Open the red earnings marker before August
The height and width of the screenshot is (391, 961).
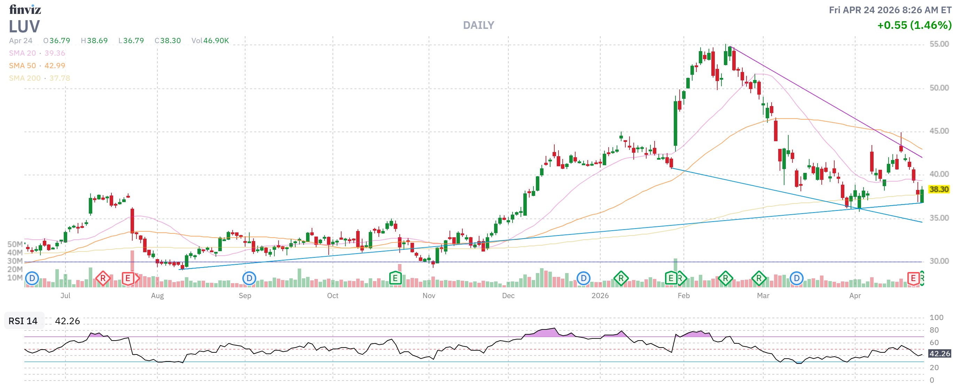(128, 278)
